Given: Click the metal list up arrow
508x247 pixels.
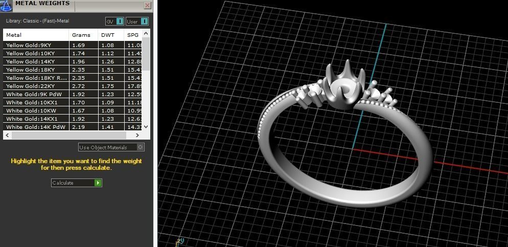Looking at the screenshot, I should coord(146,33).
